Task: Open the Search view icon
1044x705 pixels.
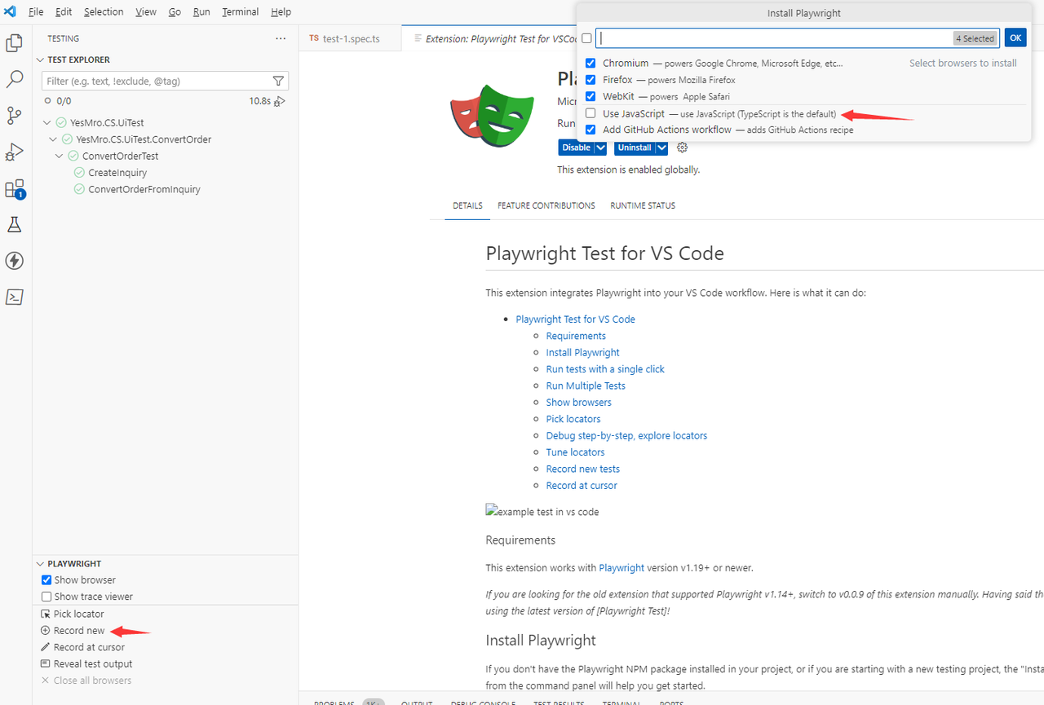Action: pyautogui.click(x=14, y=79)
